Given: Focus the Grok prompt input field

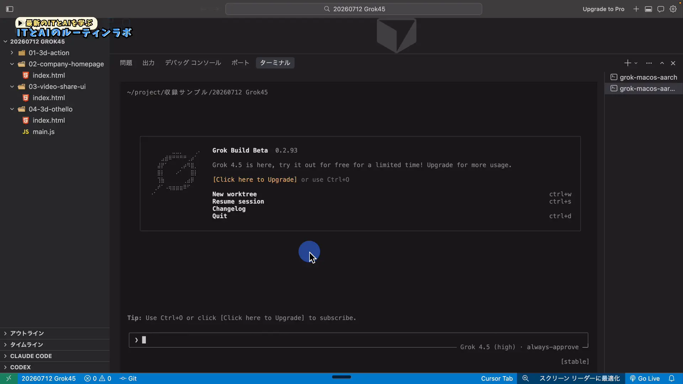Looking at the screenshot, I should coord(358,340).
